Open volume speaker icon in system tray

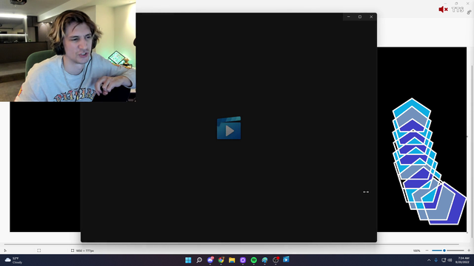(x=450, y=260)
